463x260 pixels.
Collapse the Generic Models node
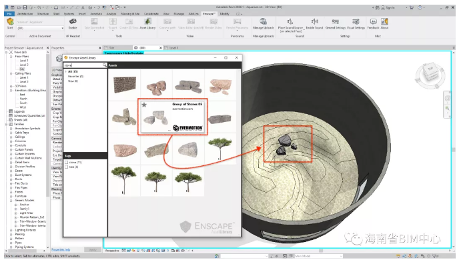click(x=11, y=201)
